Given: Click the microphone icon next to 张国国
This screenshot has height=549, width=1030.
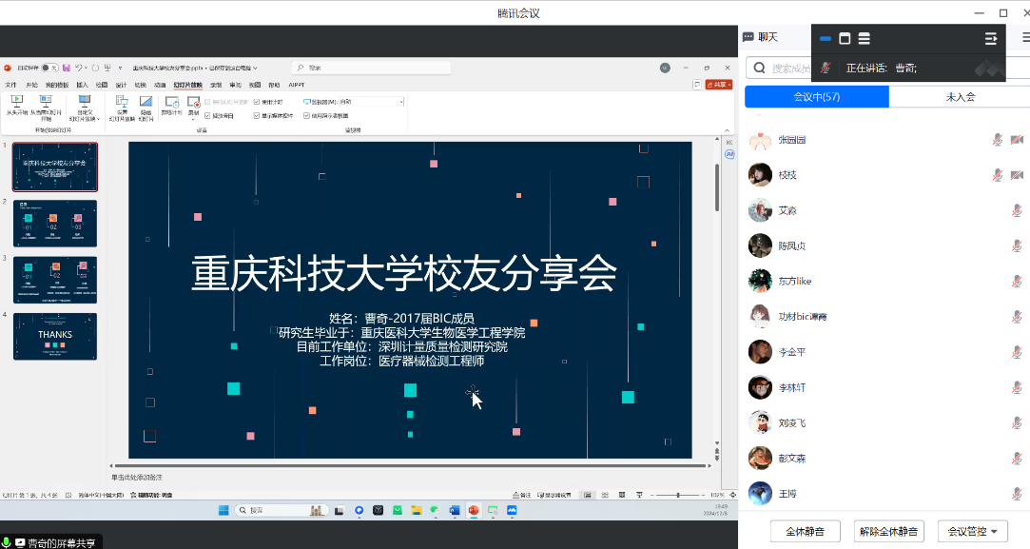Looking at the screenshot, I should 997,139.
